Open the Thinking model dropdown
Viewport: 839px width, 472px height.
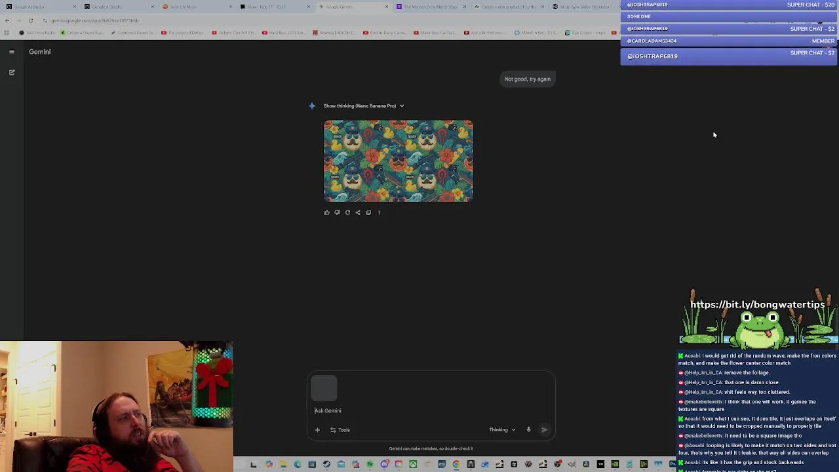pyautogui.click(x=502, y=430)
